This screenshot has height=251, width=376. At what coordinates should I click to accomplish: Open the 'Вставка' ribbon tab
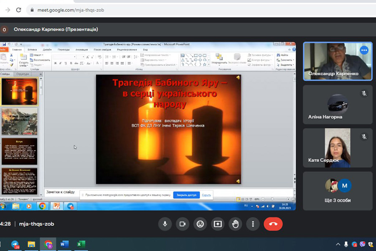[32, 49]
